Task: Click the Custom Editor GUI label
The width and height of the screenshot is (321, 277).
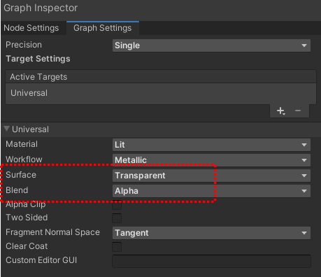Action: pyautogui.click(x=41, y=260)
